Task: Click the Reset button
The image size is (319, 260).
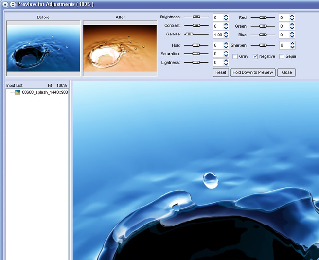Action: click(221, 72)
